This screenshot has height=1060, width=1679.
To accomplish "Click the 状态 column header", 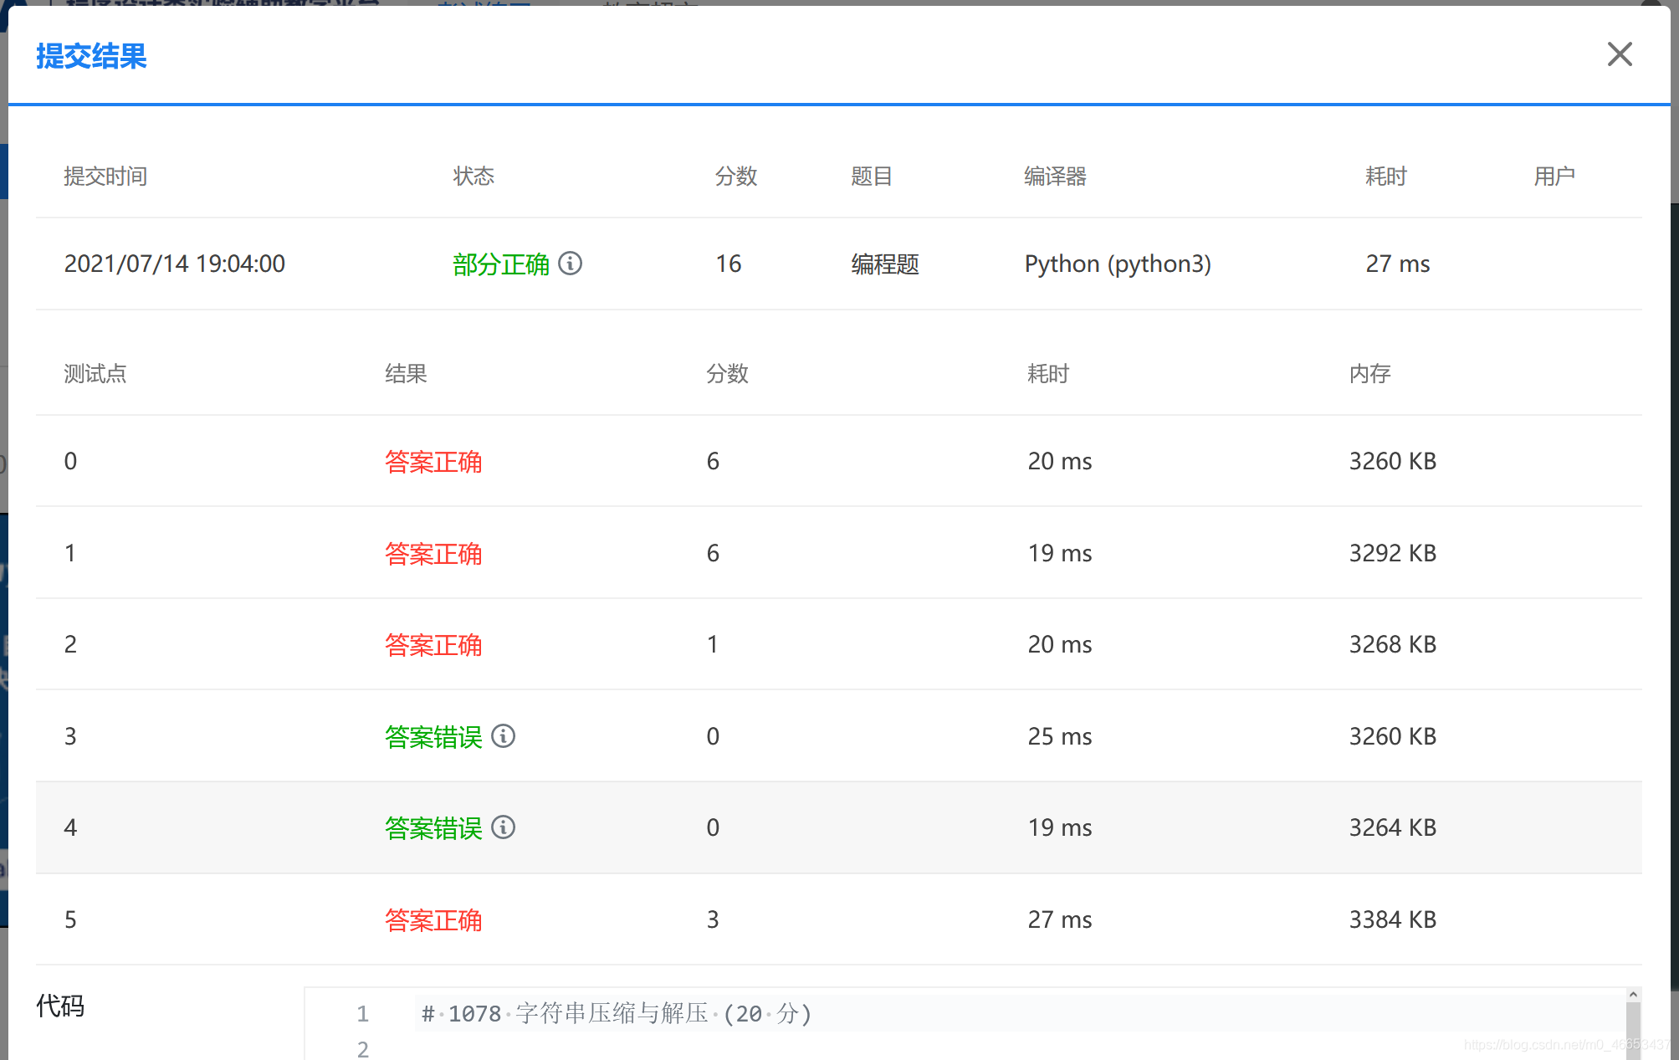I will [473, 177].
